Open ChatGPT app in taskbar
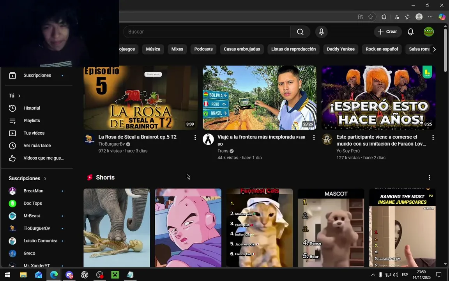This screenshot has height=281, width=449. [x=85, y=275]
